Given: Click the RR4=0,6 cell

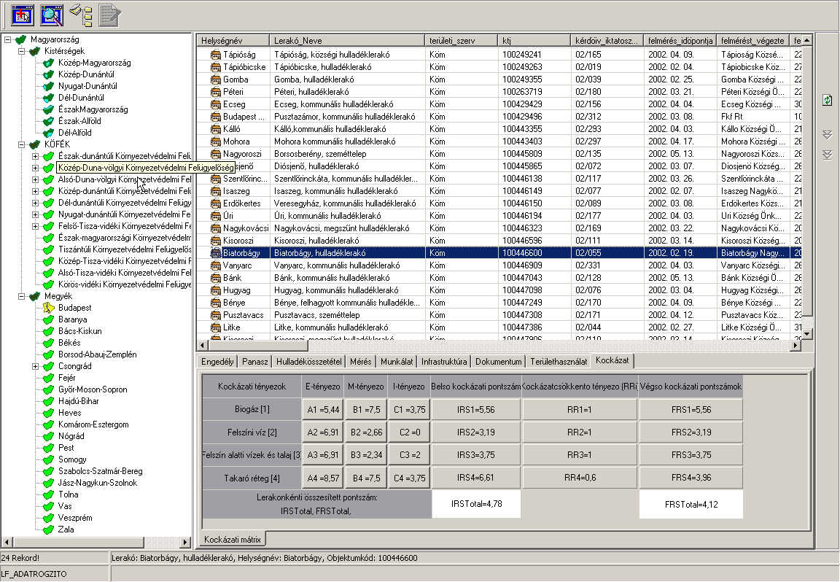Looking at the screenshot, I should [580, 478].
